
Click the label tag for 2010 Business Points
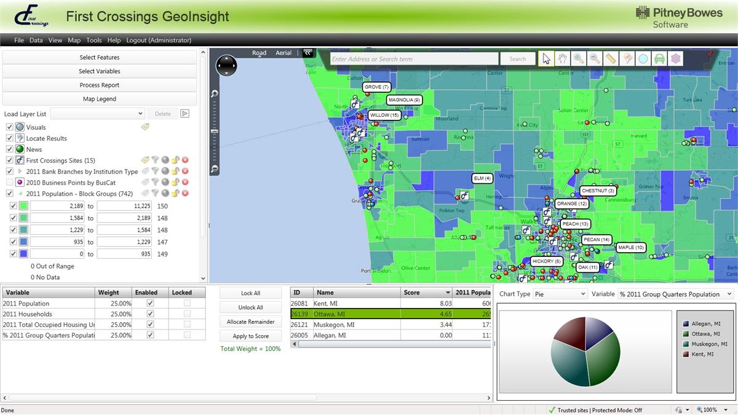(145, 183)
